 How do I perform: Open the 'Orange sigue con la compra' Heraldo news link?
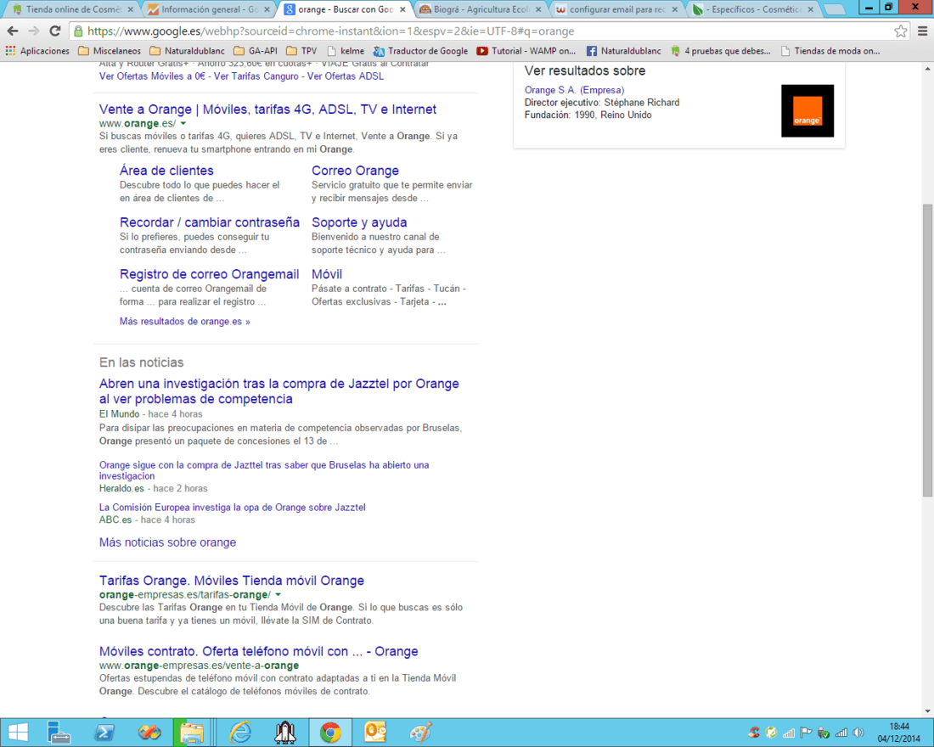tap(264, 470)
